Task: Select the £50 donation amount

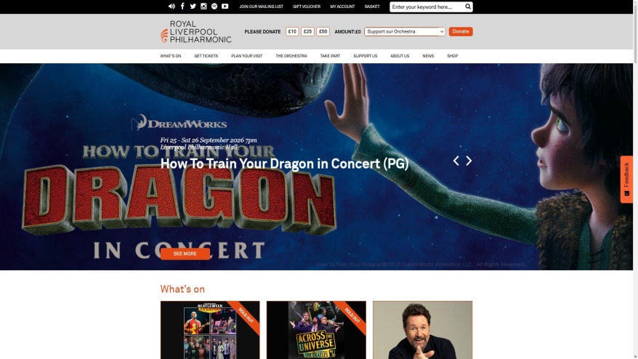Action: 323,31
